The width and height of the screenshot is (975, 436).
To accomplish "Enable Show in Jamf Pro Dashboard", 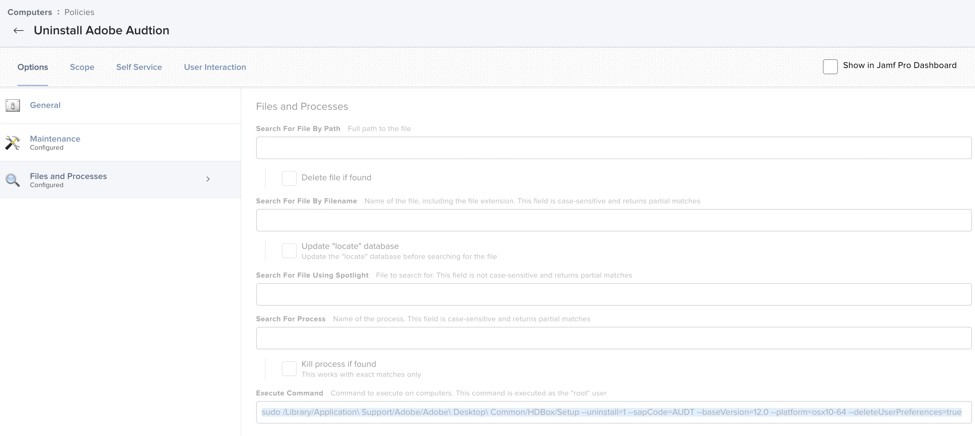I will pos(830,67).
